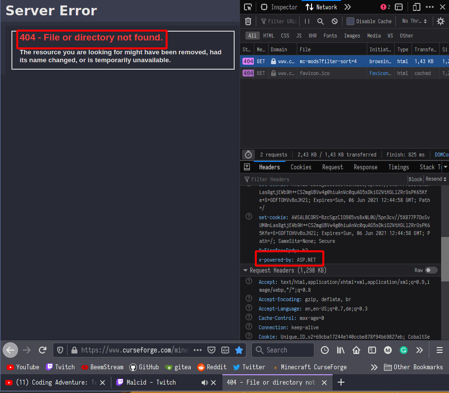Image resolution: width=449 pixels, height=393 pixels.
Task: Clear the network log with trash icon
Action: coord(248,21)
